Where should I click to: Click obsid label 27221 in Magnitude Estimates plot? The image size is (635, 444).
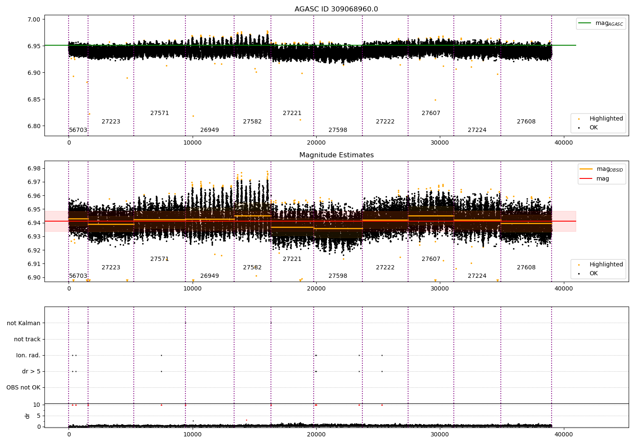click(292, 259)
